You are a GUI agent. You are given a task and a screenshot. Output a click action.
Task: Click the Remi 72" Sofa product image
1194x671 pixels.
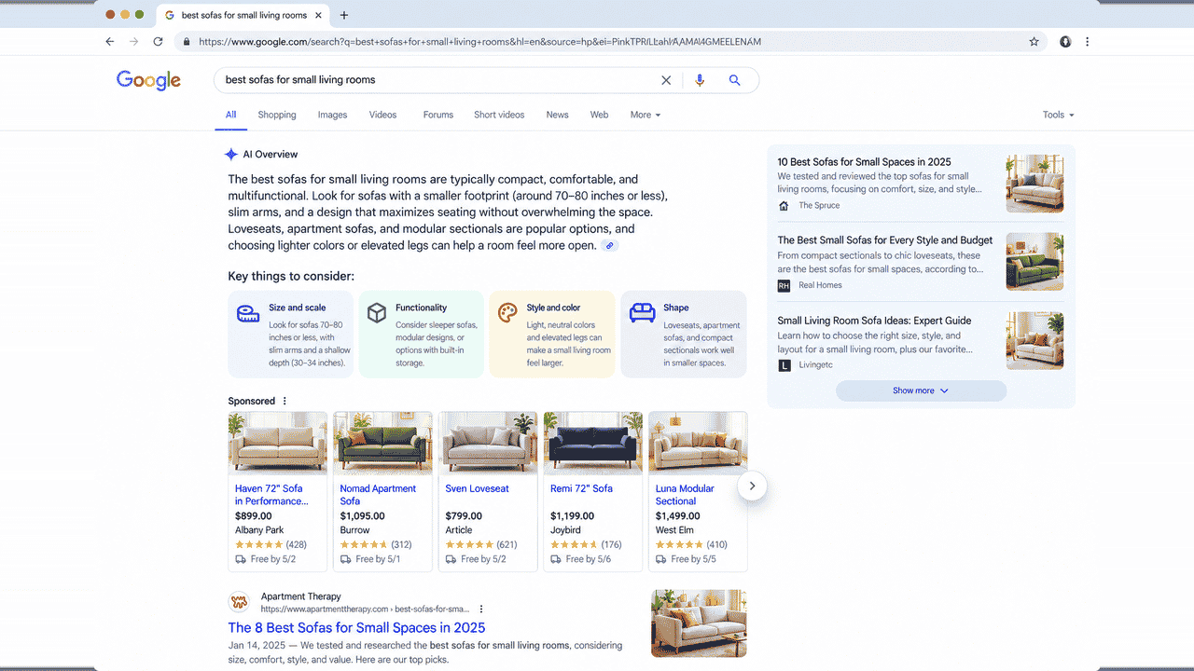tap(593, 444)
